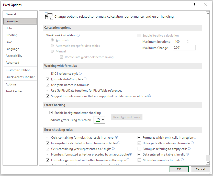213x176 pixels.
Task: Toggle Recalculate workbook before saving
Action: [x=62, y=57]
